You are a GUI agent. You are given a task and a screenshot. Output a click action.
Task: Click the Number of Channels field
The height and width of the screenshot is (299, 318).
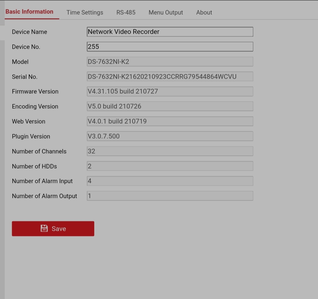click(x=170, y=151)
